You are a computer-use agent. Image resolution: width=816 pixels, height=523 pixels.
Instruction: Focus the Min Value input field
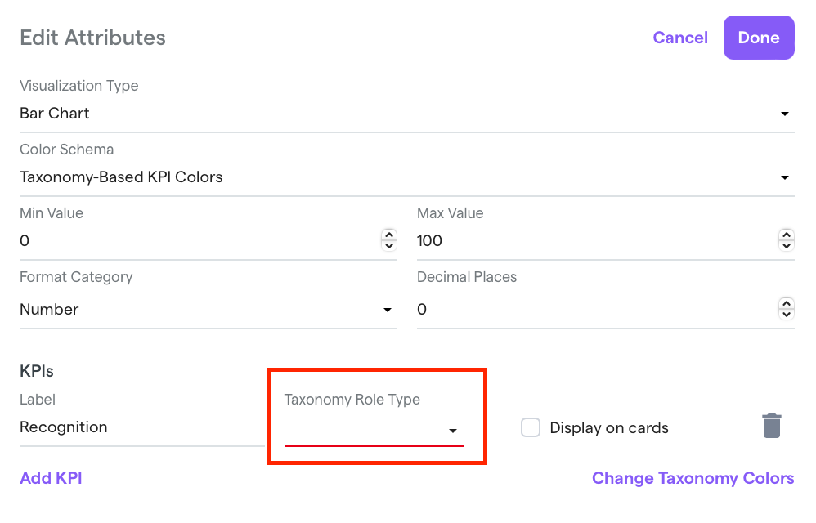tap(200, 241)
